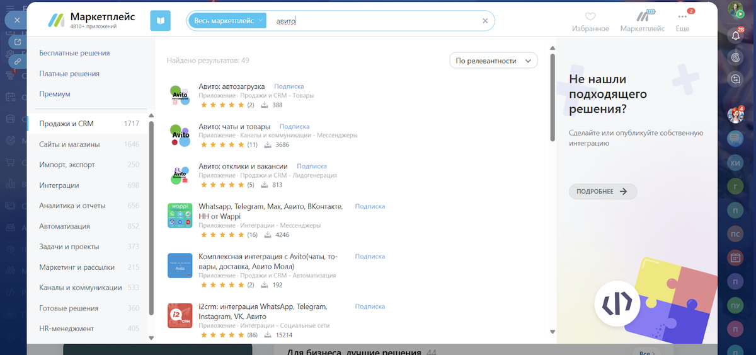Click star rating of Авито: чаты и товары
This screenshot has height=355, width=756.
222,145
